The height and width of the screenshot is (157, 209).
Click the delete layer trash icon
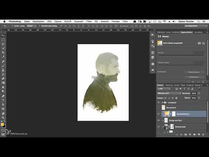pyautogui.click(x=203, y=135)
